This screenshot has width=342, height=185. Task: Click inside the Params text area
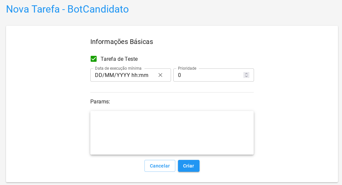[x=172, y=132]
